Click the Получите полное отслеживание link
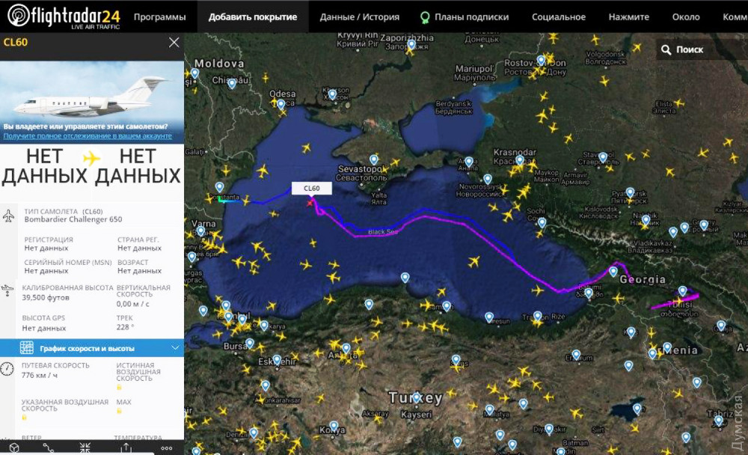The image size is (748, 455). point(87,136)
